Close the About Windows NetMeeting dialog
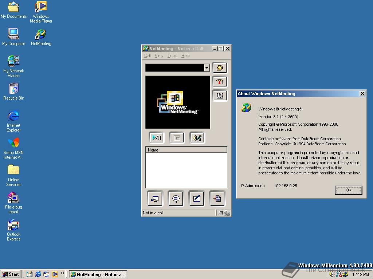This screenshot has width=373, height=279. [x=362, y=94]
